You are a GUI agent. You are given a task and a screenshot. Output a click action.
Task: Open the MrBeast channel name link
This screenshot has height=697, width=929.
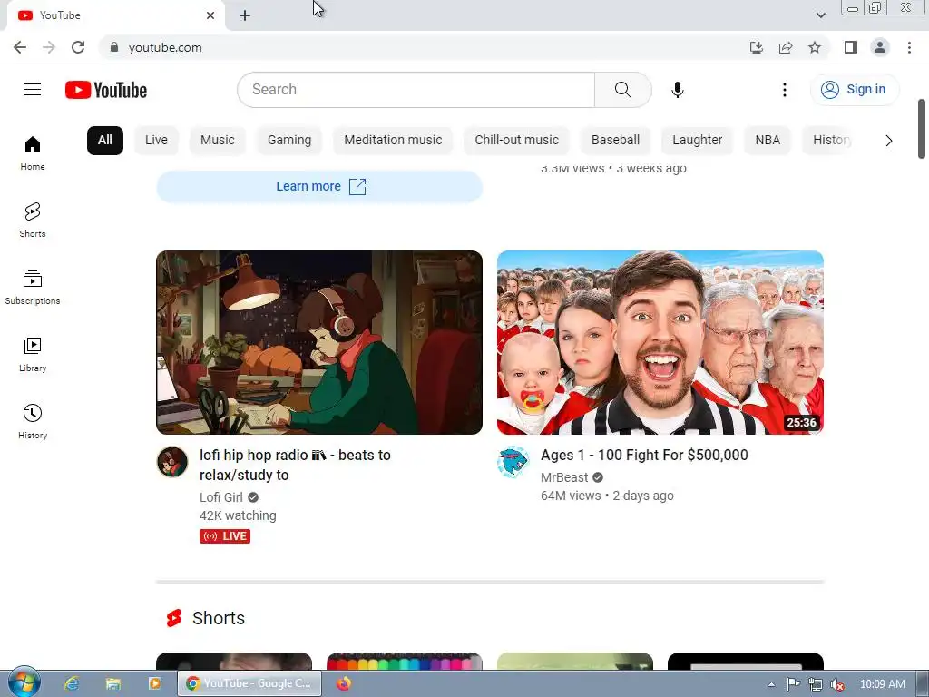564,477
